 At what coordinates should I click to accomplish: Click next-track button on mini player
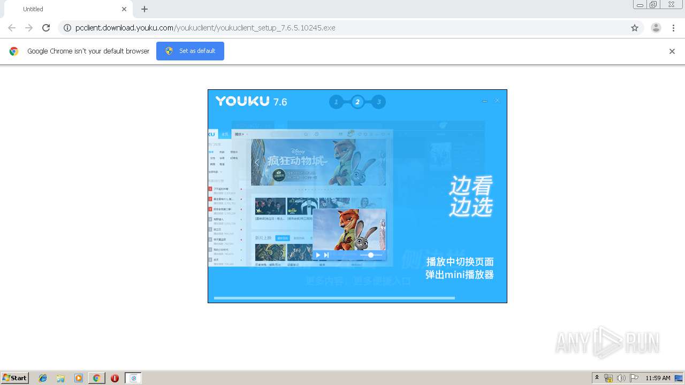coord(326,255)
